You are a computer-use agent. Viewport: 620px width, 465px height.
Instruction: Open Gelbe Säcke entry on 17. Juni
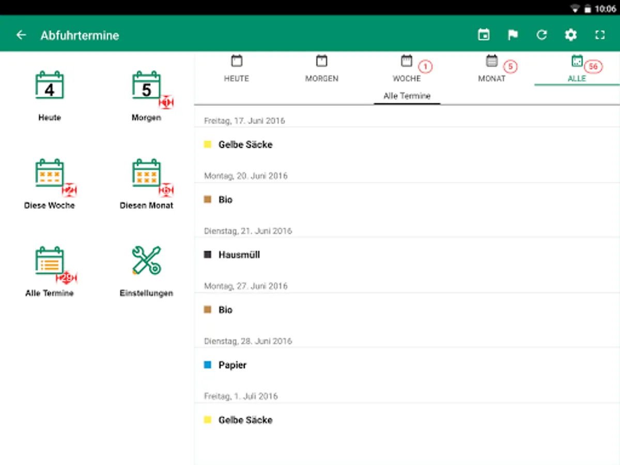point(407,145)
